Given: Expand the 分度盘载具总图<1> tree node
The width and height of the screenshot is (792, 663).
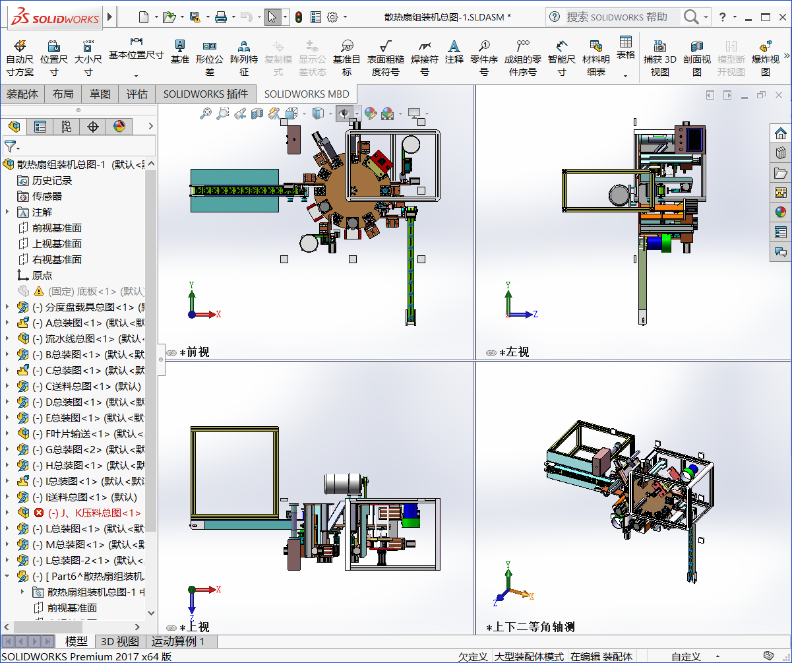Looking at the screenshot, I should tap(7, 307).
